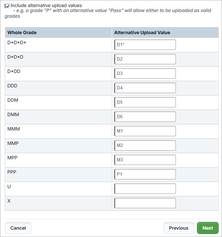Click the Previous button
This screenshot has height=237, width=222.
coord(179,228)
